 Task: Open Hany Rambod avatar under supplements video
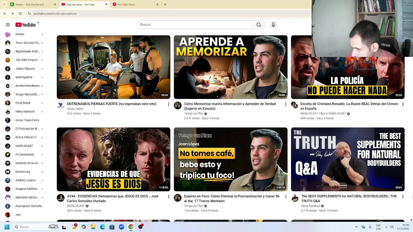click(x=295, y=198)
